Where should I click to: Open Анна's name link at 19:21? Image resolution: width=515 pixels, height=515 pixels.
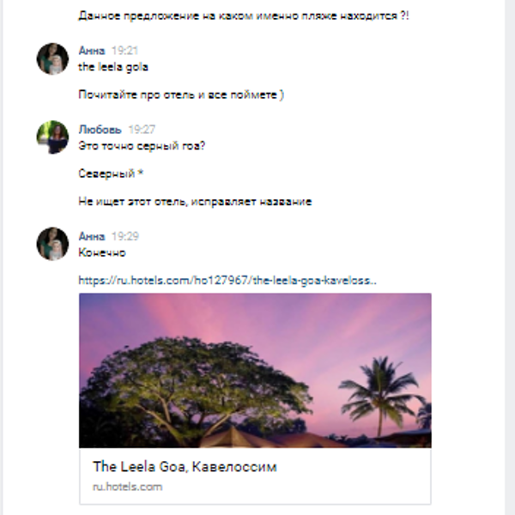click(92, 51)
